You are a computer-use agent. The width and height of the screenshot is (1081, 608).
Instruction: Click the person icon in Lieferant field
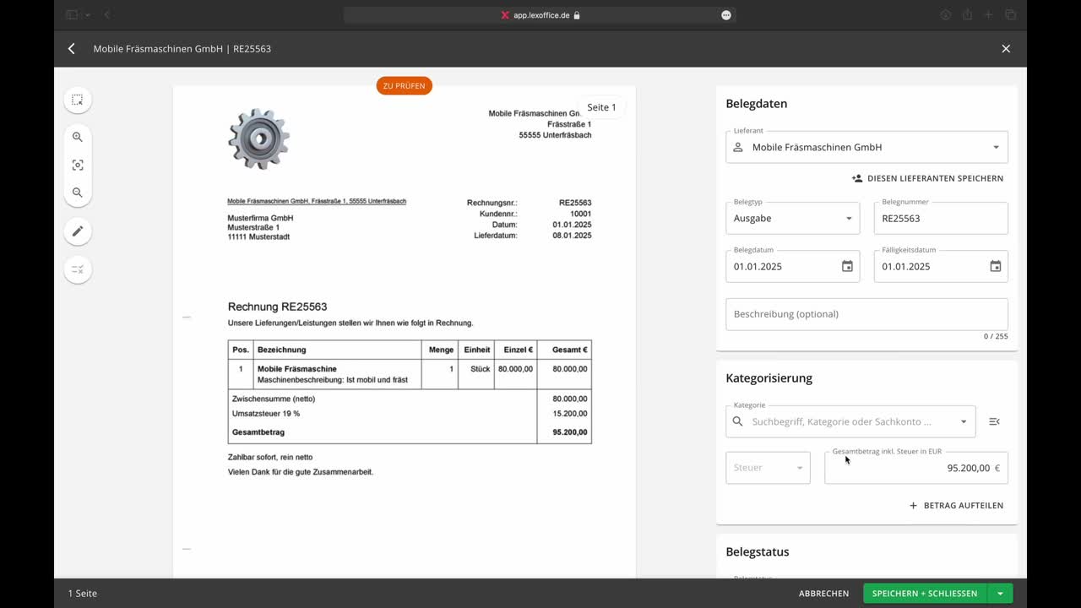[737, 147]
